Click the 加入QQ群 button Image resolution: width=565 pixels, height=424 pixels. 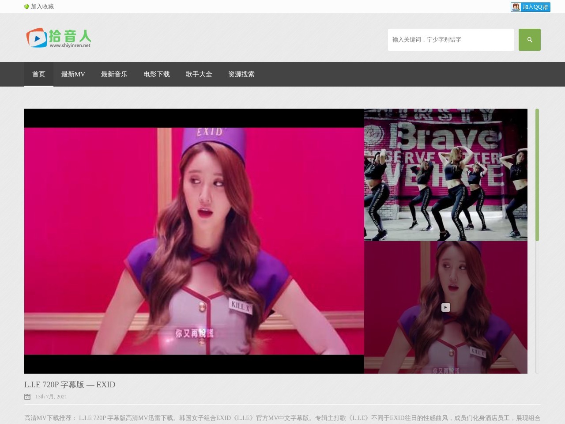pos(531,7)
